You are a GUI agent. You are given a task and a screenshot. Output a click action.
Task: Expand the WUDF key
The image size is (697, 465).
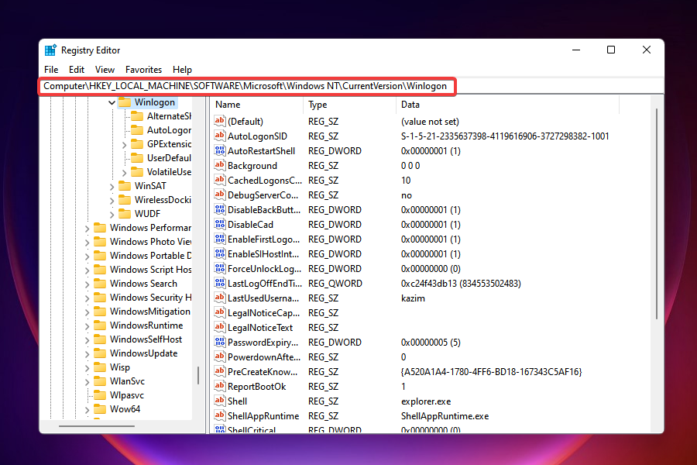click(112, 215)
